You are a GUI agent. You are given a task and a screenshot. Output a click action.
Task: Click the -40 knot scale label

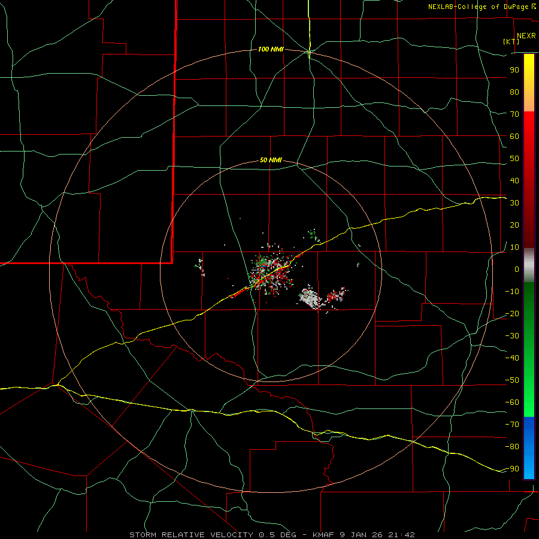(x=512, y=358)
